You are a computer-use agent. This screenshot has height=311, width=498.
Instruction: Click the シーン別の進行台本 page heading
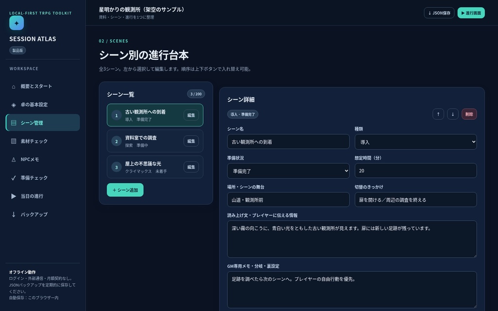(x=144, y=55)
